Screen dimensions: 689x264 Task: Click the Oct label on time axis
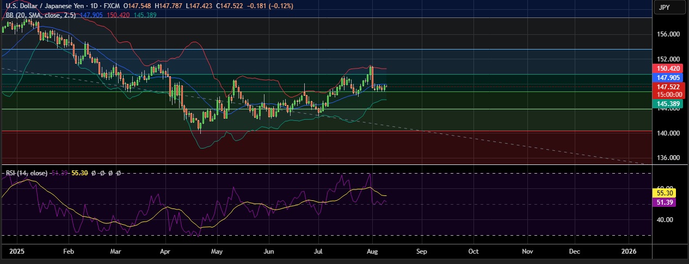click(473, 252)
